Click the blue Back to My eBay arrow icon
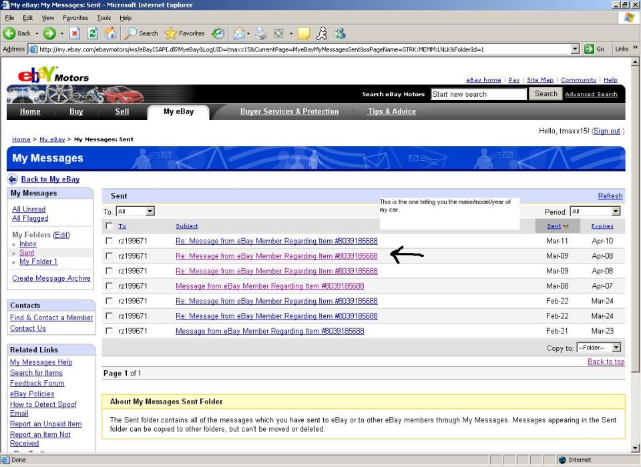This screenshot has width=641, height=467. [x=13, y=179]
